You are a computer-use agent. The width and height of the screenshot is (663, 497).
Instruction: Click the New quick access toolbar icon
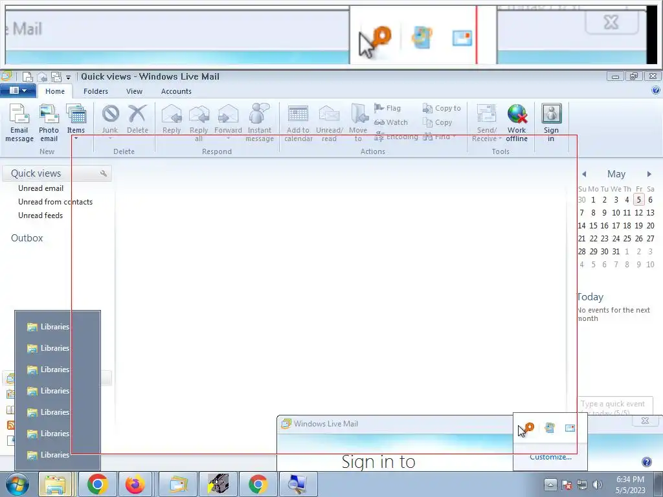[27, 77]
